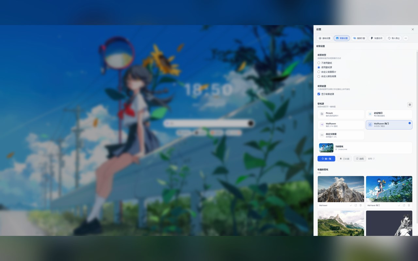Close the 设置 panel
The width and height of the screenshot is (418, 261).
pos(413,29)
